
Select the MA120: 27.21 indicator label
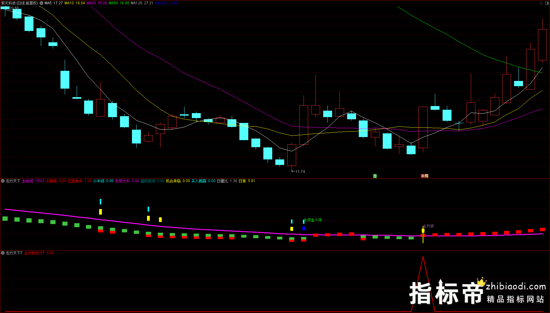point(142,3)
